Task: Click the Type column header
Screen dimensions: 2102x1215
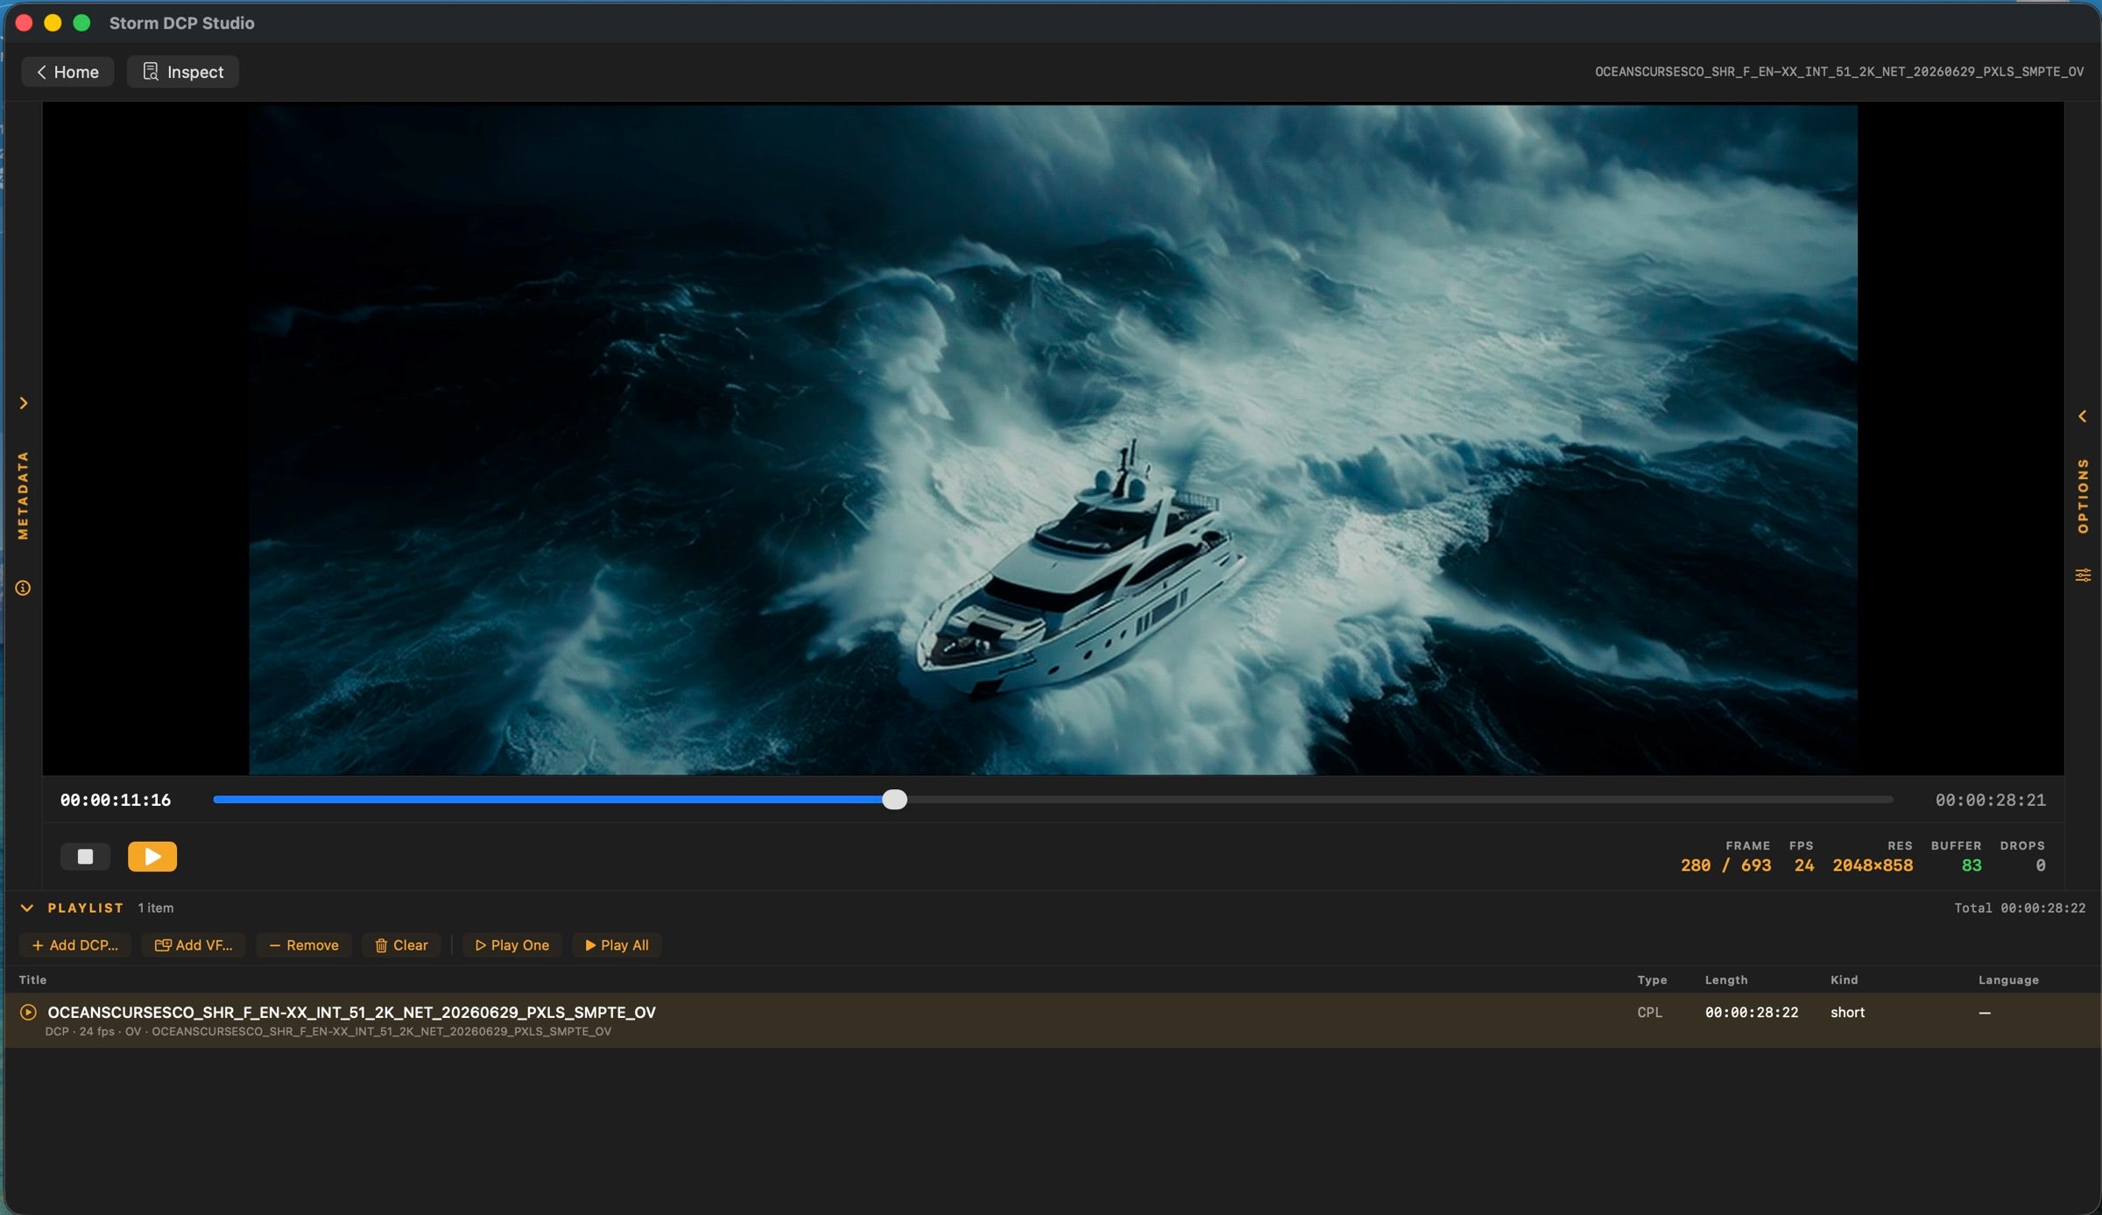Action: [1652, 980]
